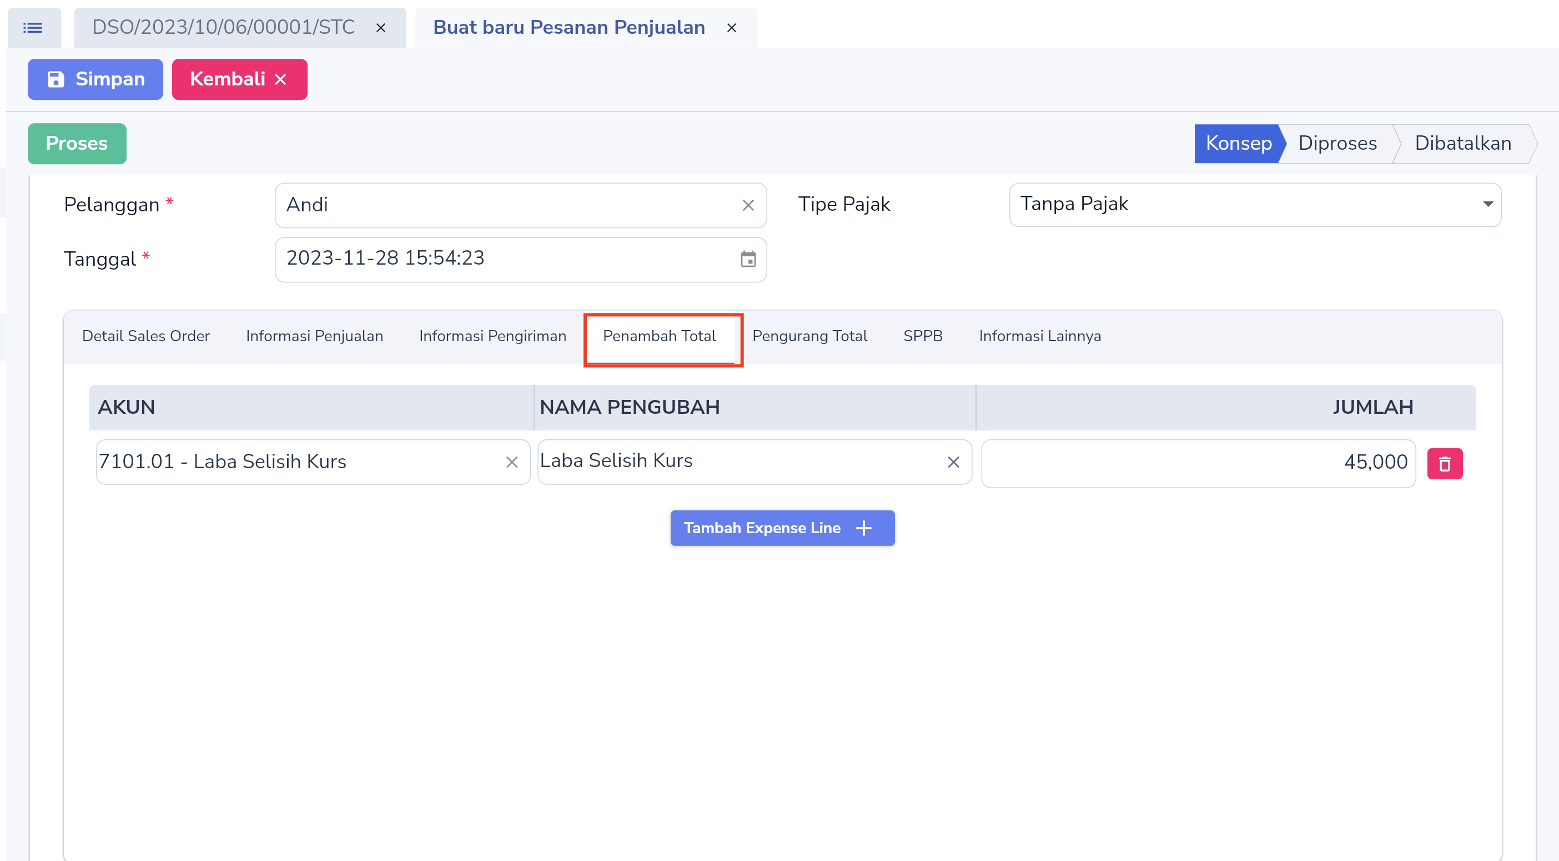The width and height of the screenshot is (1559, 861).
Task: Click the Nama Pengubah Laba Selisih Kurs field
Action: (755, 462)
